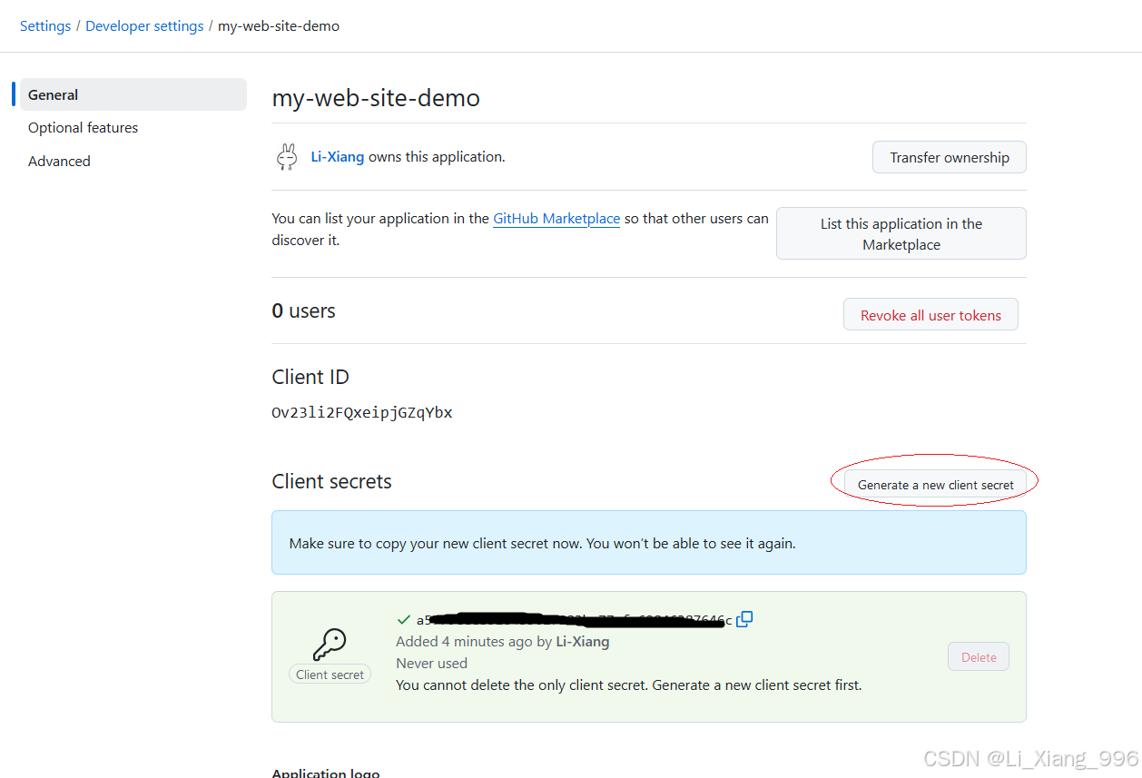
Task: Click the 'You cannot delete the only client secret' text
Action: (x=629, y=685)
